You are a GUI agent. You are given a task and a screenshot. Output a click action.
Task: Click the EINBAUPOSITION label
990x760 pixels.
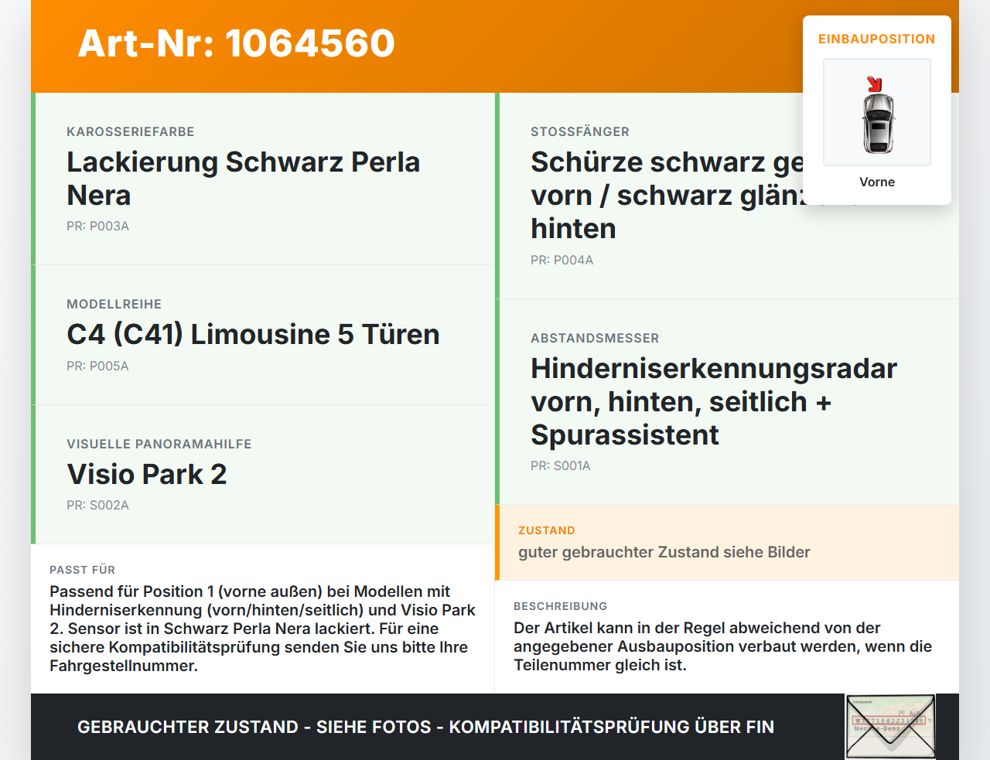tap(877, 39)
